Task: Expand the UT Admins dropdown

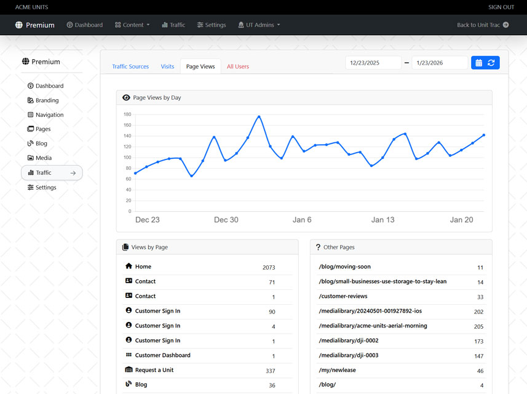Action: [x=258, y=25]
